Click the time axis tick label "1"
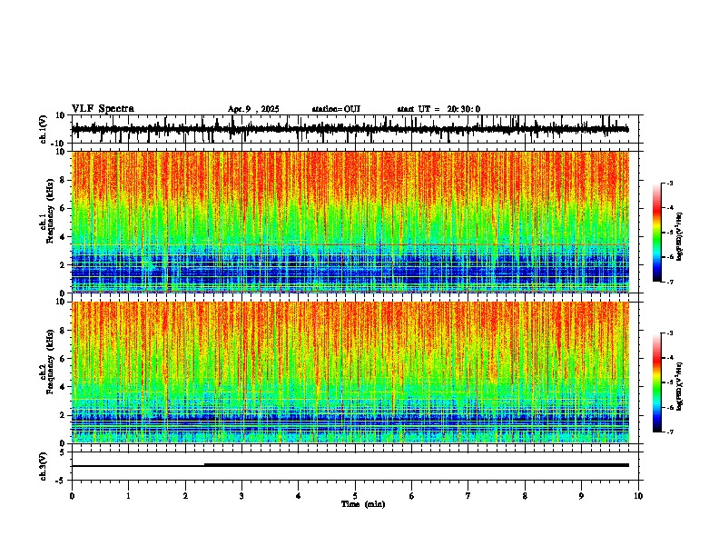 pyautogui.click(x=128, y=496)
